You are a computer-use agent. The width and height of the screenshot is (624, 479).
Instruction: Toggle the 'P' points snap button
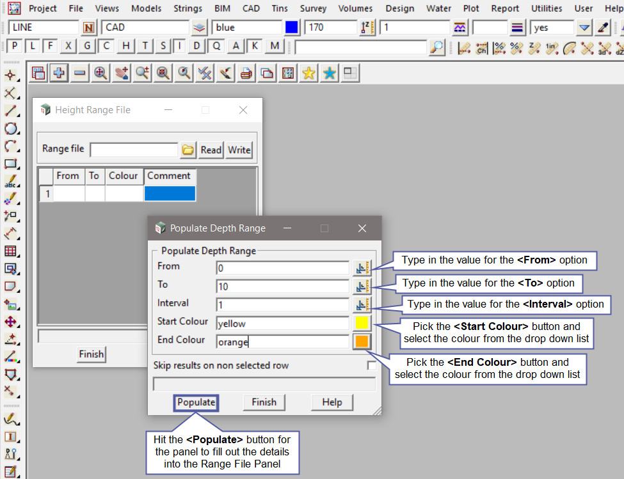point(14,46)
